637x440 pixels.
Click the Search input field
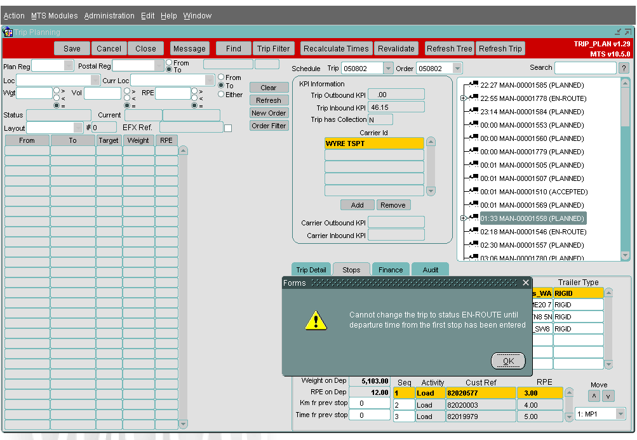pos(586,68)
